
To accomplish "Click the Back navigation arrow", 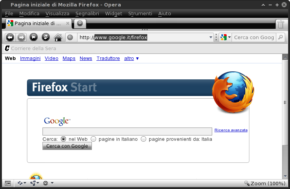I will 10,37.
